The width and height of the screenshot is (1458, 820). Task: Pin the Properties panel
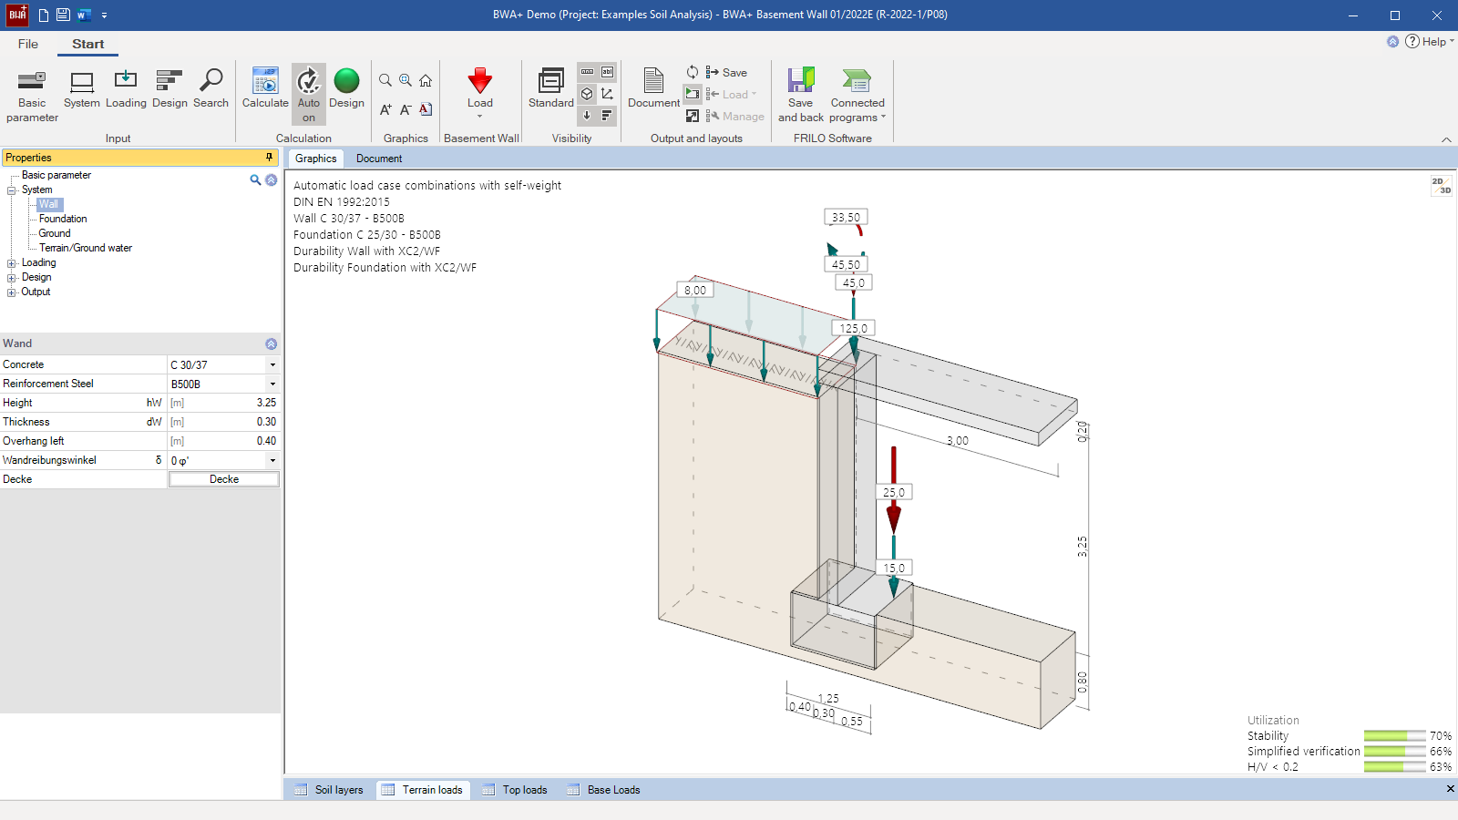click(269, 157)
